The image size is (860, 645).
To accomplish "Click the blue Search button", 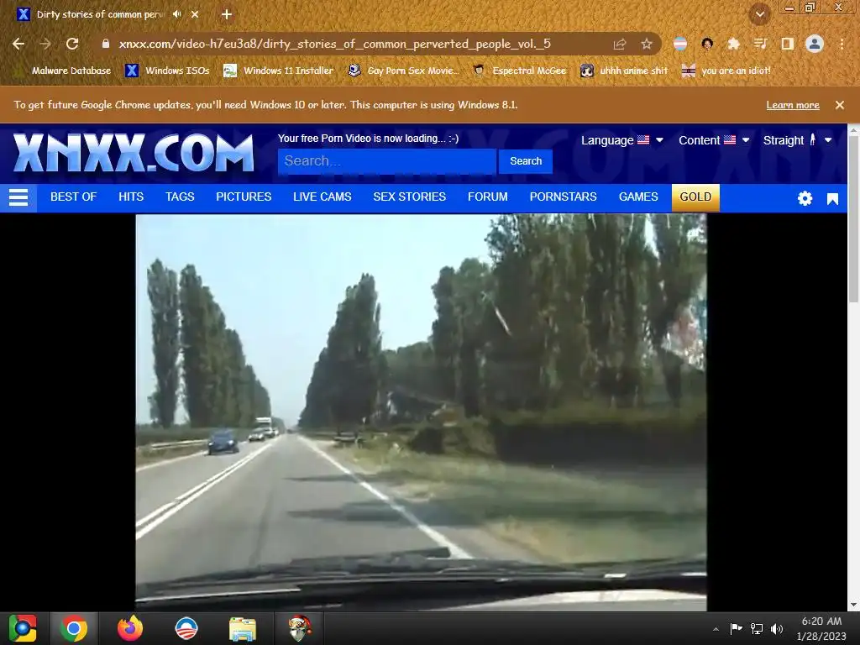I will (x=526, y=161).
